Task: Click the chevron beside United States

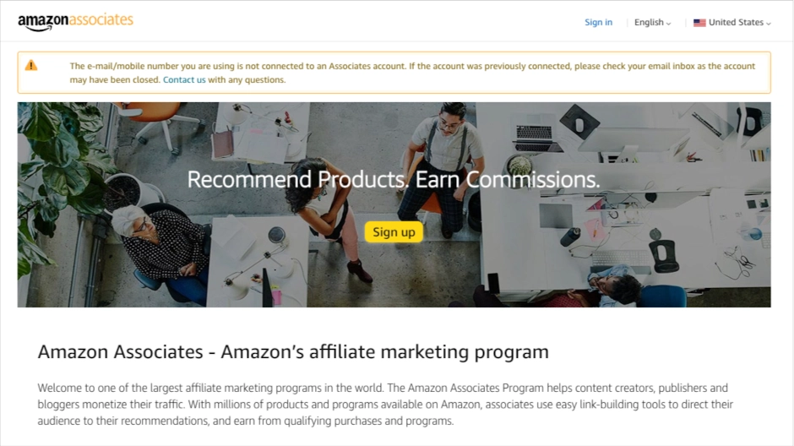Action: click(769, 24)
